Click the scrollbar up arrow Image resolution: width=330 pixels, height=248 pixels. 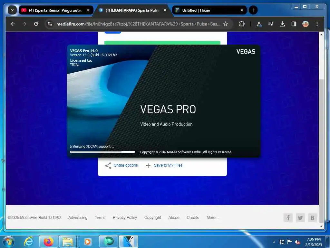pyautogui.click(x=321, y=34)
